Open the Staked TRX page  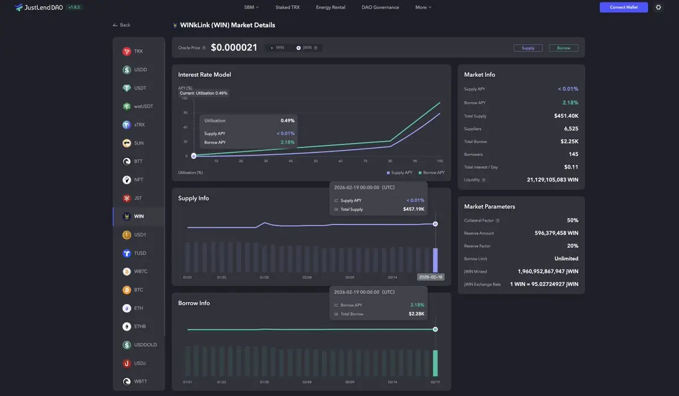tap(287, 7)
